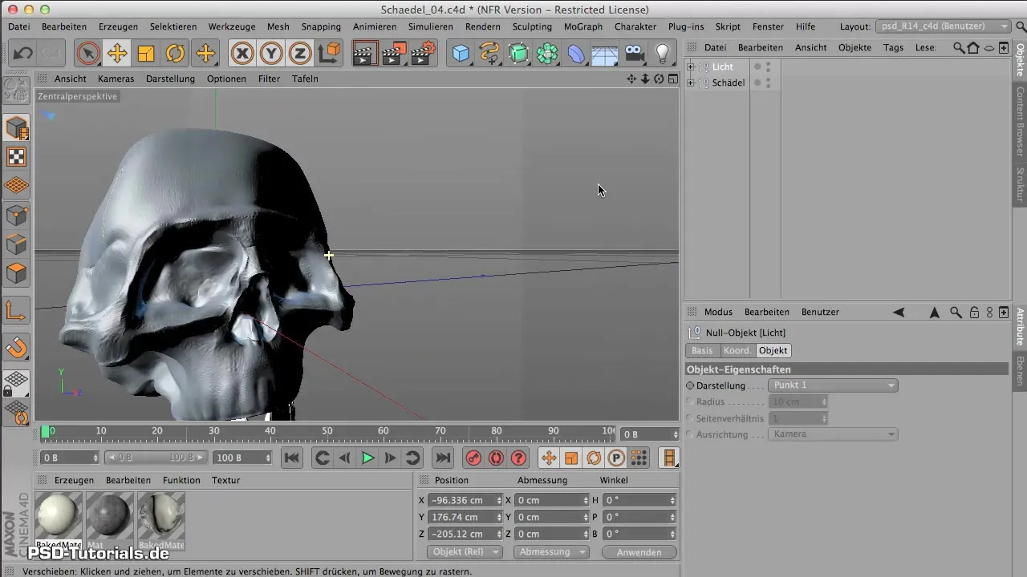Viewport: 1027px width, 577px height.
Task: Toggle Schädel visibility dots
Action: [x=768, y=83]
